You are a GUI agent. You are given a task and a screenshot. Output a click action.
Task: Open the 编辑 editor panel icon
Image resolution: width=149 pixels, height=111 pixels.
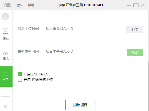tap(6, 31)
